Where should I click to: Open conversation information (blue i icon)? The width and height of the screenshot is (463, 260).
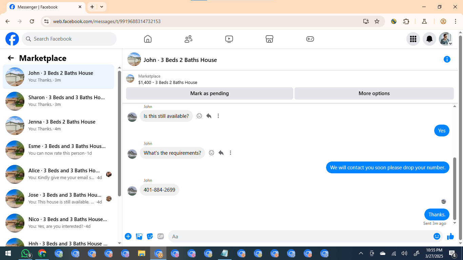[447, 60]
